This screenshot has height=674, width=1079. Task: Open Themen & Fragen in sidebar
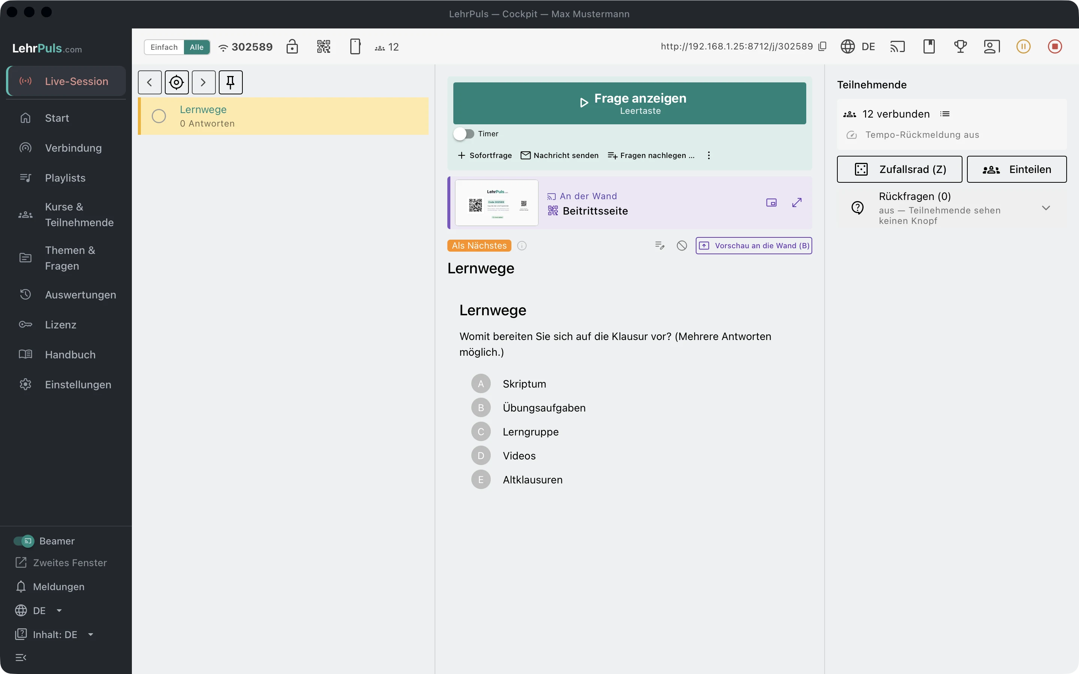coord(66,258)
